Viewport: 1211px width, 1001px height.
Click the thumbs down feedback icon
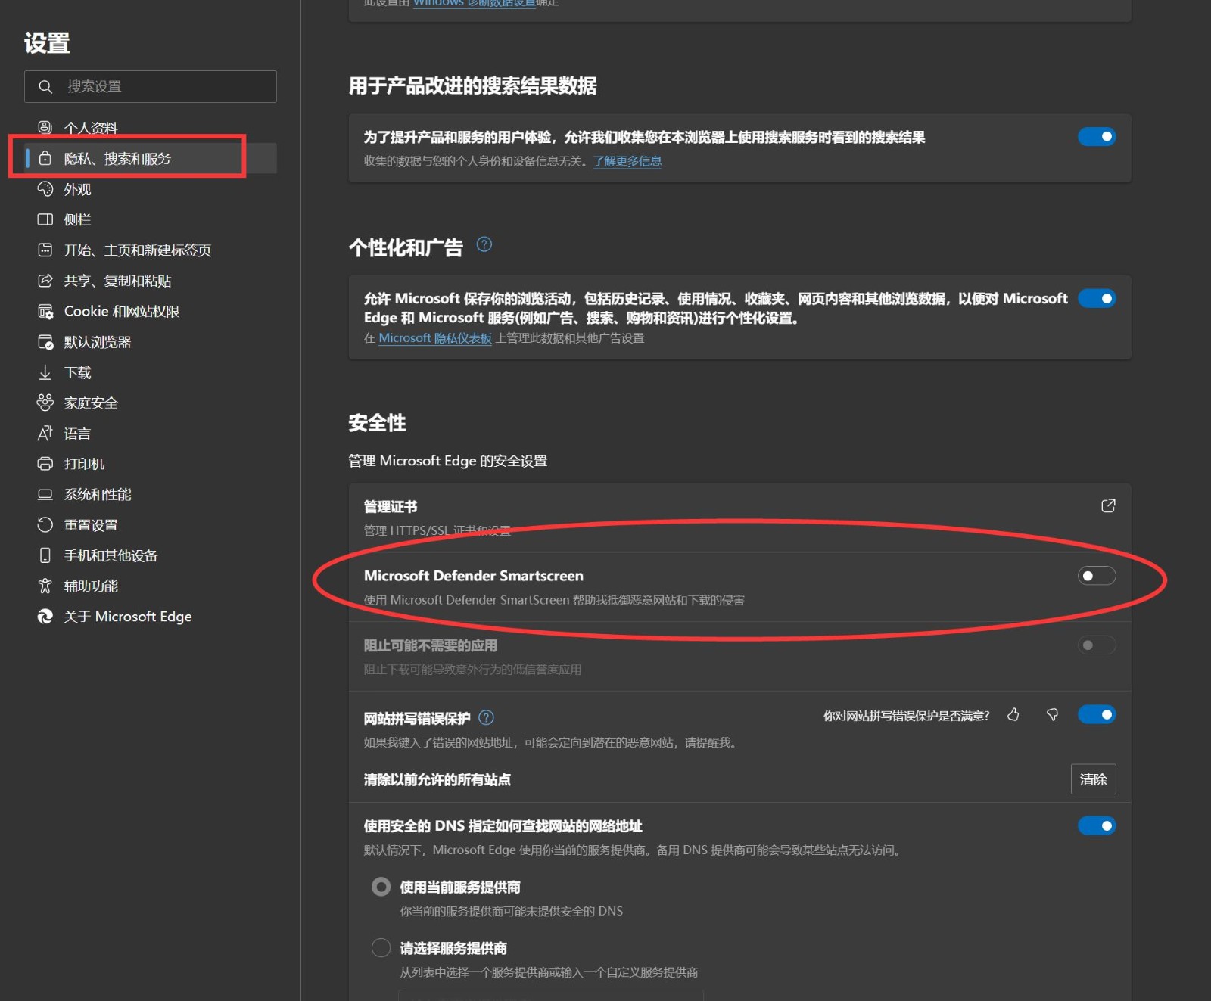coord(1052,715)
